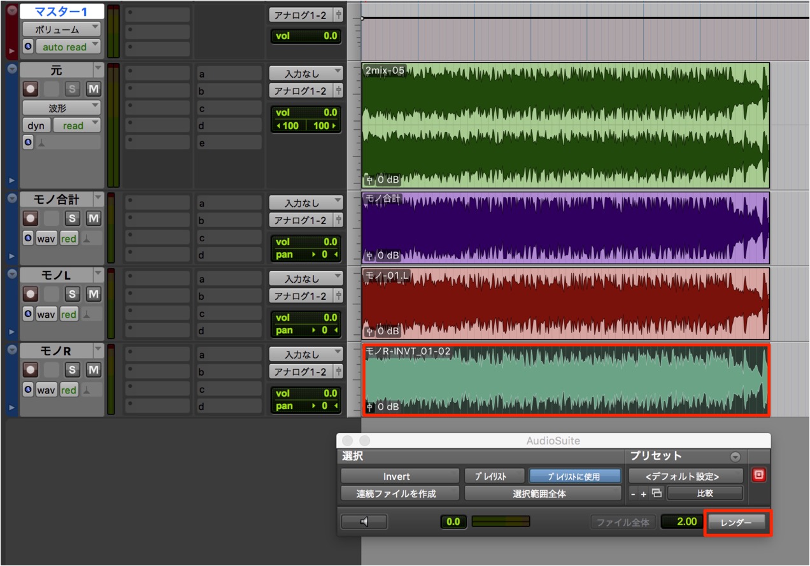Screen dimensions: 810x566
Task: Click clip gain fader icon on 2mix-05 clip
Action: (370, 180)
